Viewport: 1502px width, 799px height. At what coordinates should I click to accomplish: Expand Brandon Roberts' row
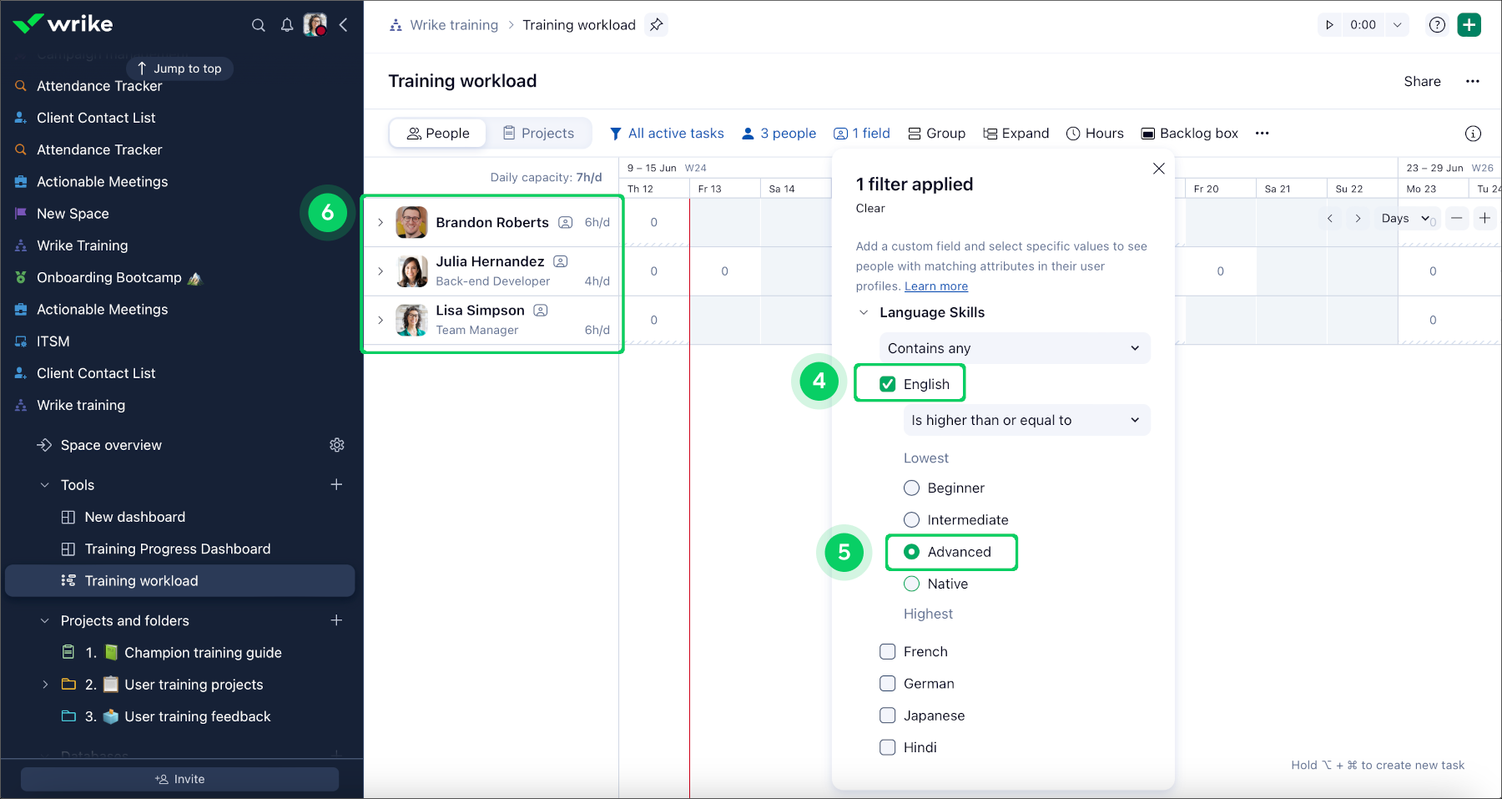coord(381,222)
